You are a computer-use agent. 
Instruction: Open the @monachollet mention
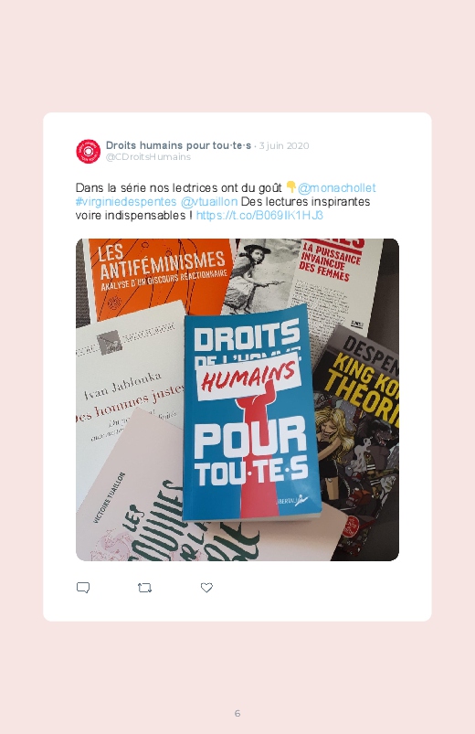(x=336, y=187)
